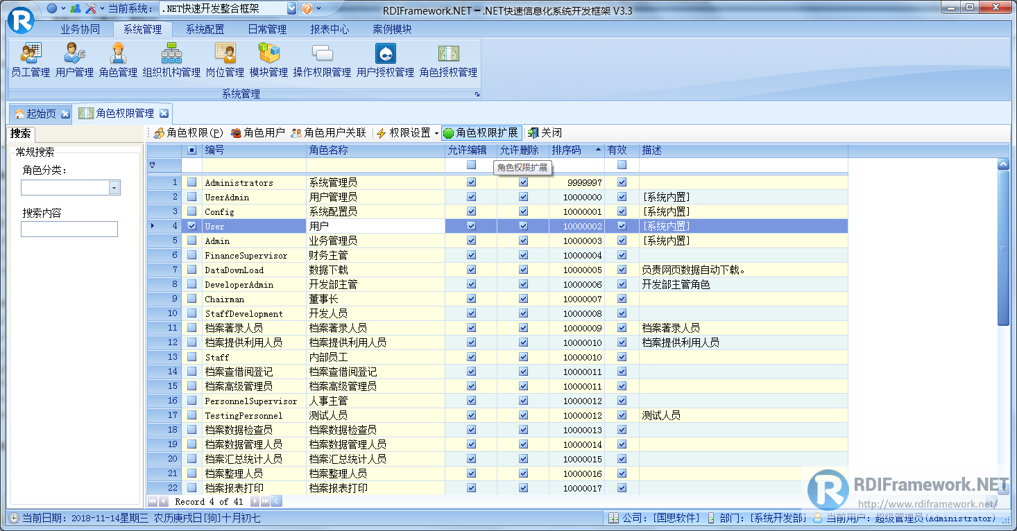Close the 角色权限管理 tab
Image resolution: width=1017 pixels, height=531 pixels.
click(x=164, y=113)
